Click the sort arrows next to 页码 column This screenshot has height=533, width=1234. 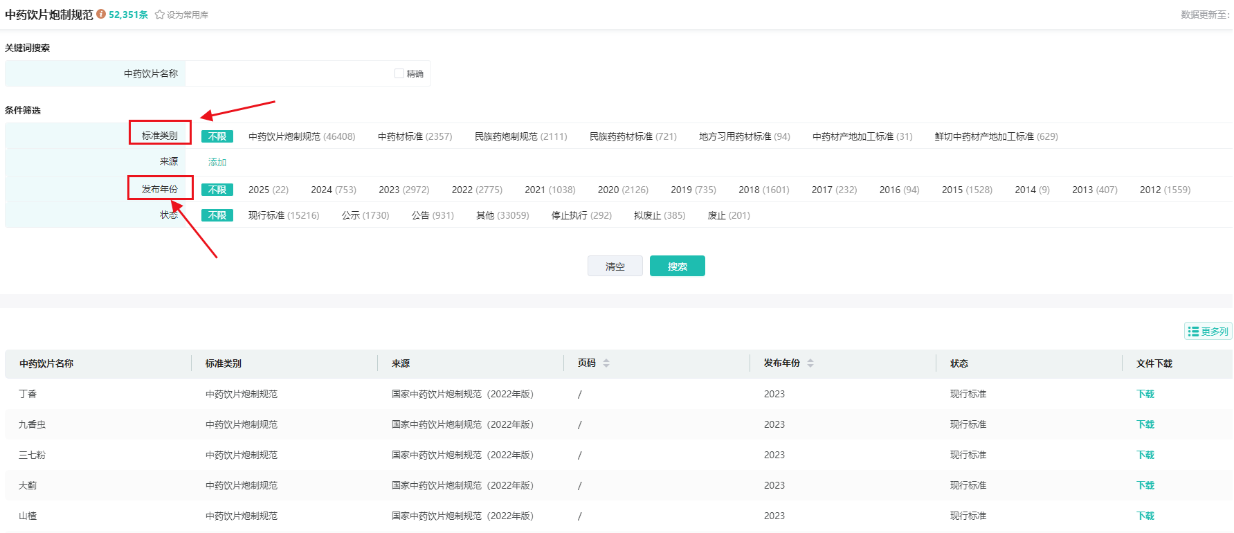tap(606, 363)
